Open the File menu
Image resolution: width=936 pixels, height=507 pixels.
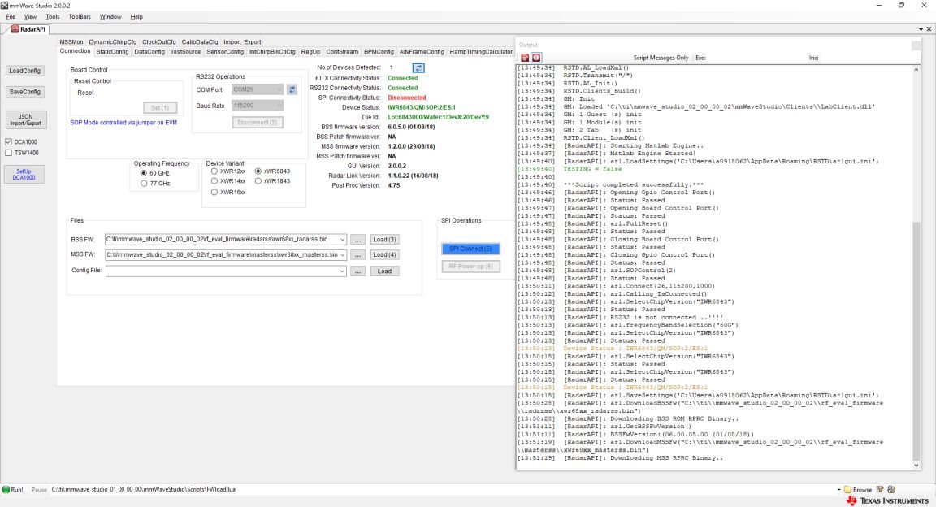[11, 17]
